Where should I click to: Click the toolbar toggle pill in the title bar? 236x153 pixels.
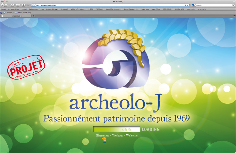click(x=233, y=1)
